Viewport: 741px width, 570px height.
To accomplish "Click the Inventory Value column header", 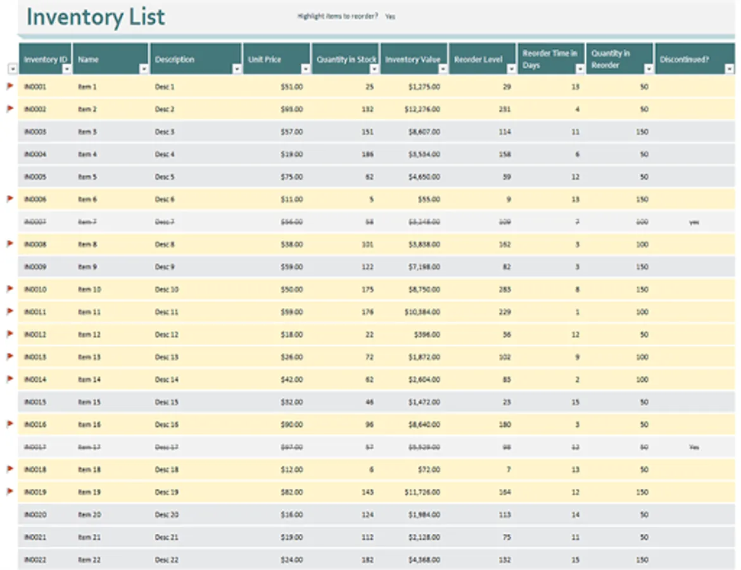I will [x=412, y=59].
